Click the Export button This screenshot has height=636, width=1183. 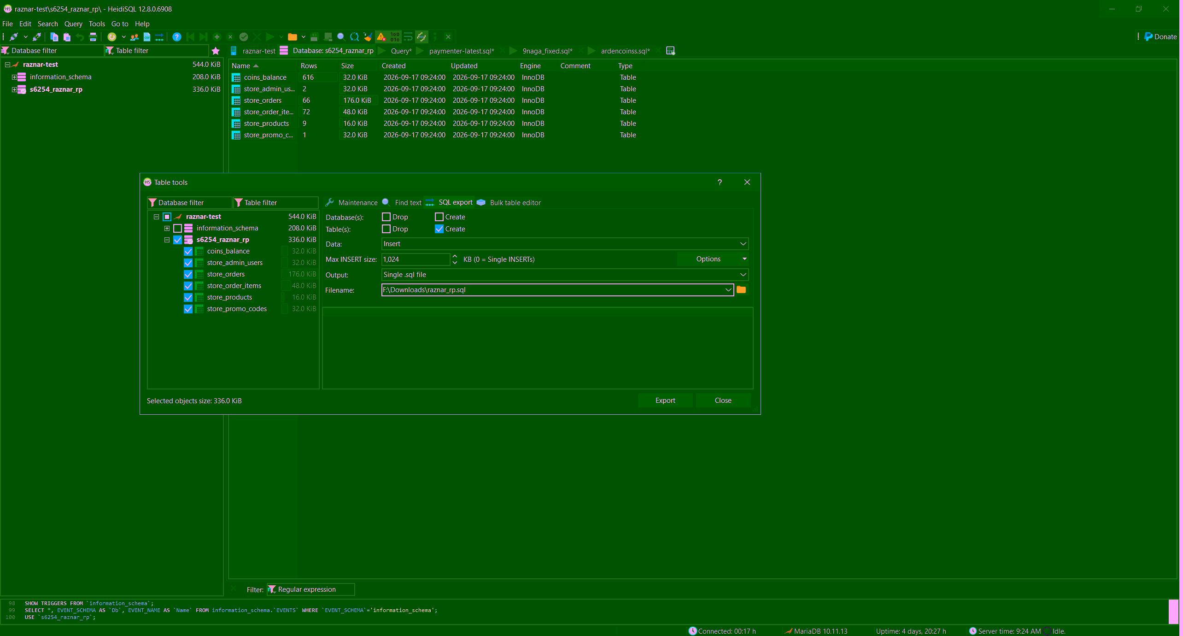(x=665, y=400)
